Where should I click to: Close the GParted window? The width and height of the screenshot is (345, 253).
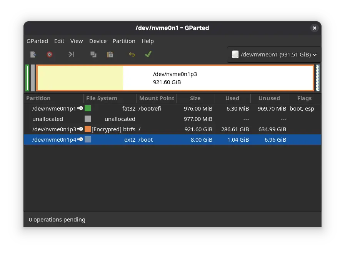click(314, 28)
